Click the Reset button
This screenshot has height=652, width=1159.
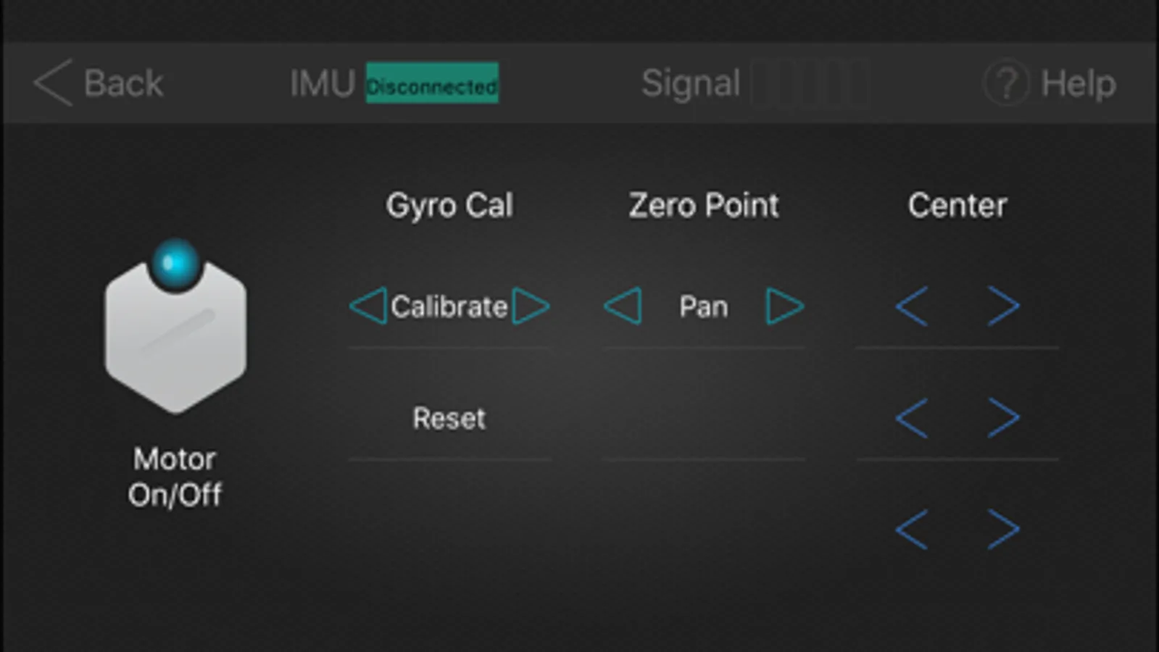pos(449,418)
